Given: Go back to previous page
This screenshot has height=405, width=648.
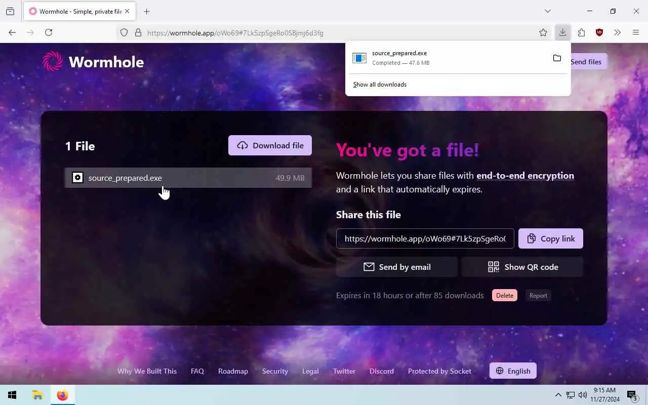Looking at the screenshot, I should tap(12, 32).
